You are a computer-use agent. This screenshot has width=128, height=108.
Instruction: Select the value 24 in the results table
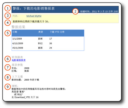[51, 48]
